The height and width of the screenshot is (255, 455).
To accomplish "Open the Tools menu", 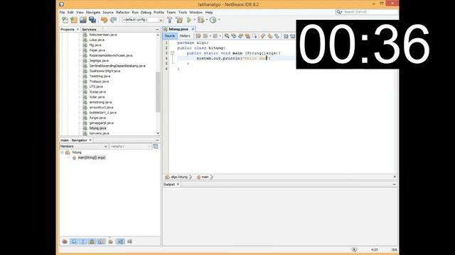I will pos(183,13).
